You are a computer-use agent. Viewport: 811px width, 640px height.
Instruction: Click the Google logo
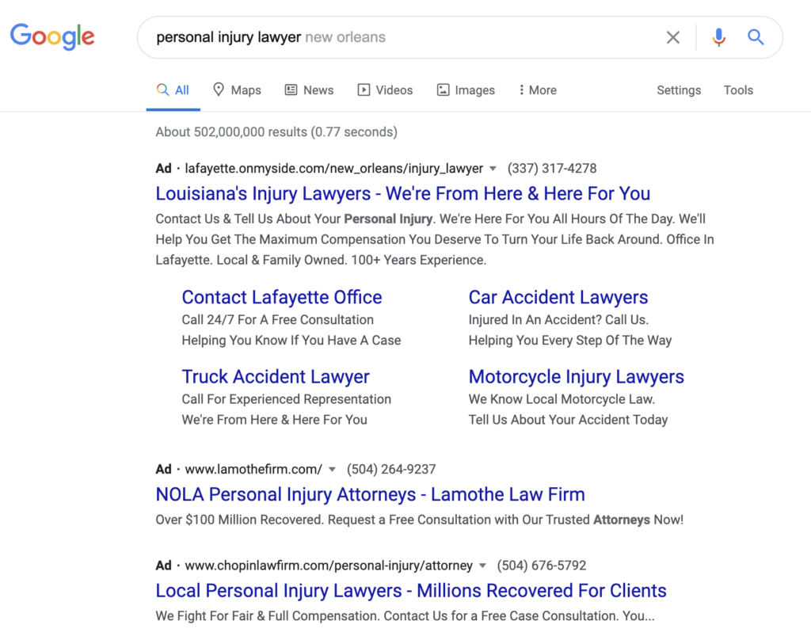(52, 36)
